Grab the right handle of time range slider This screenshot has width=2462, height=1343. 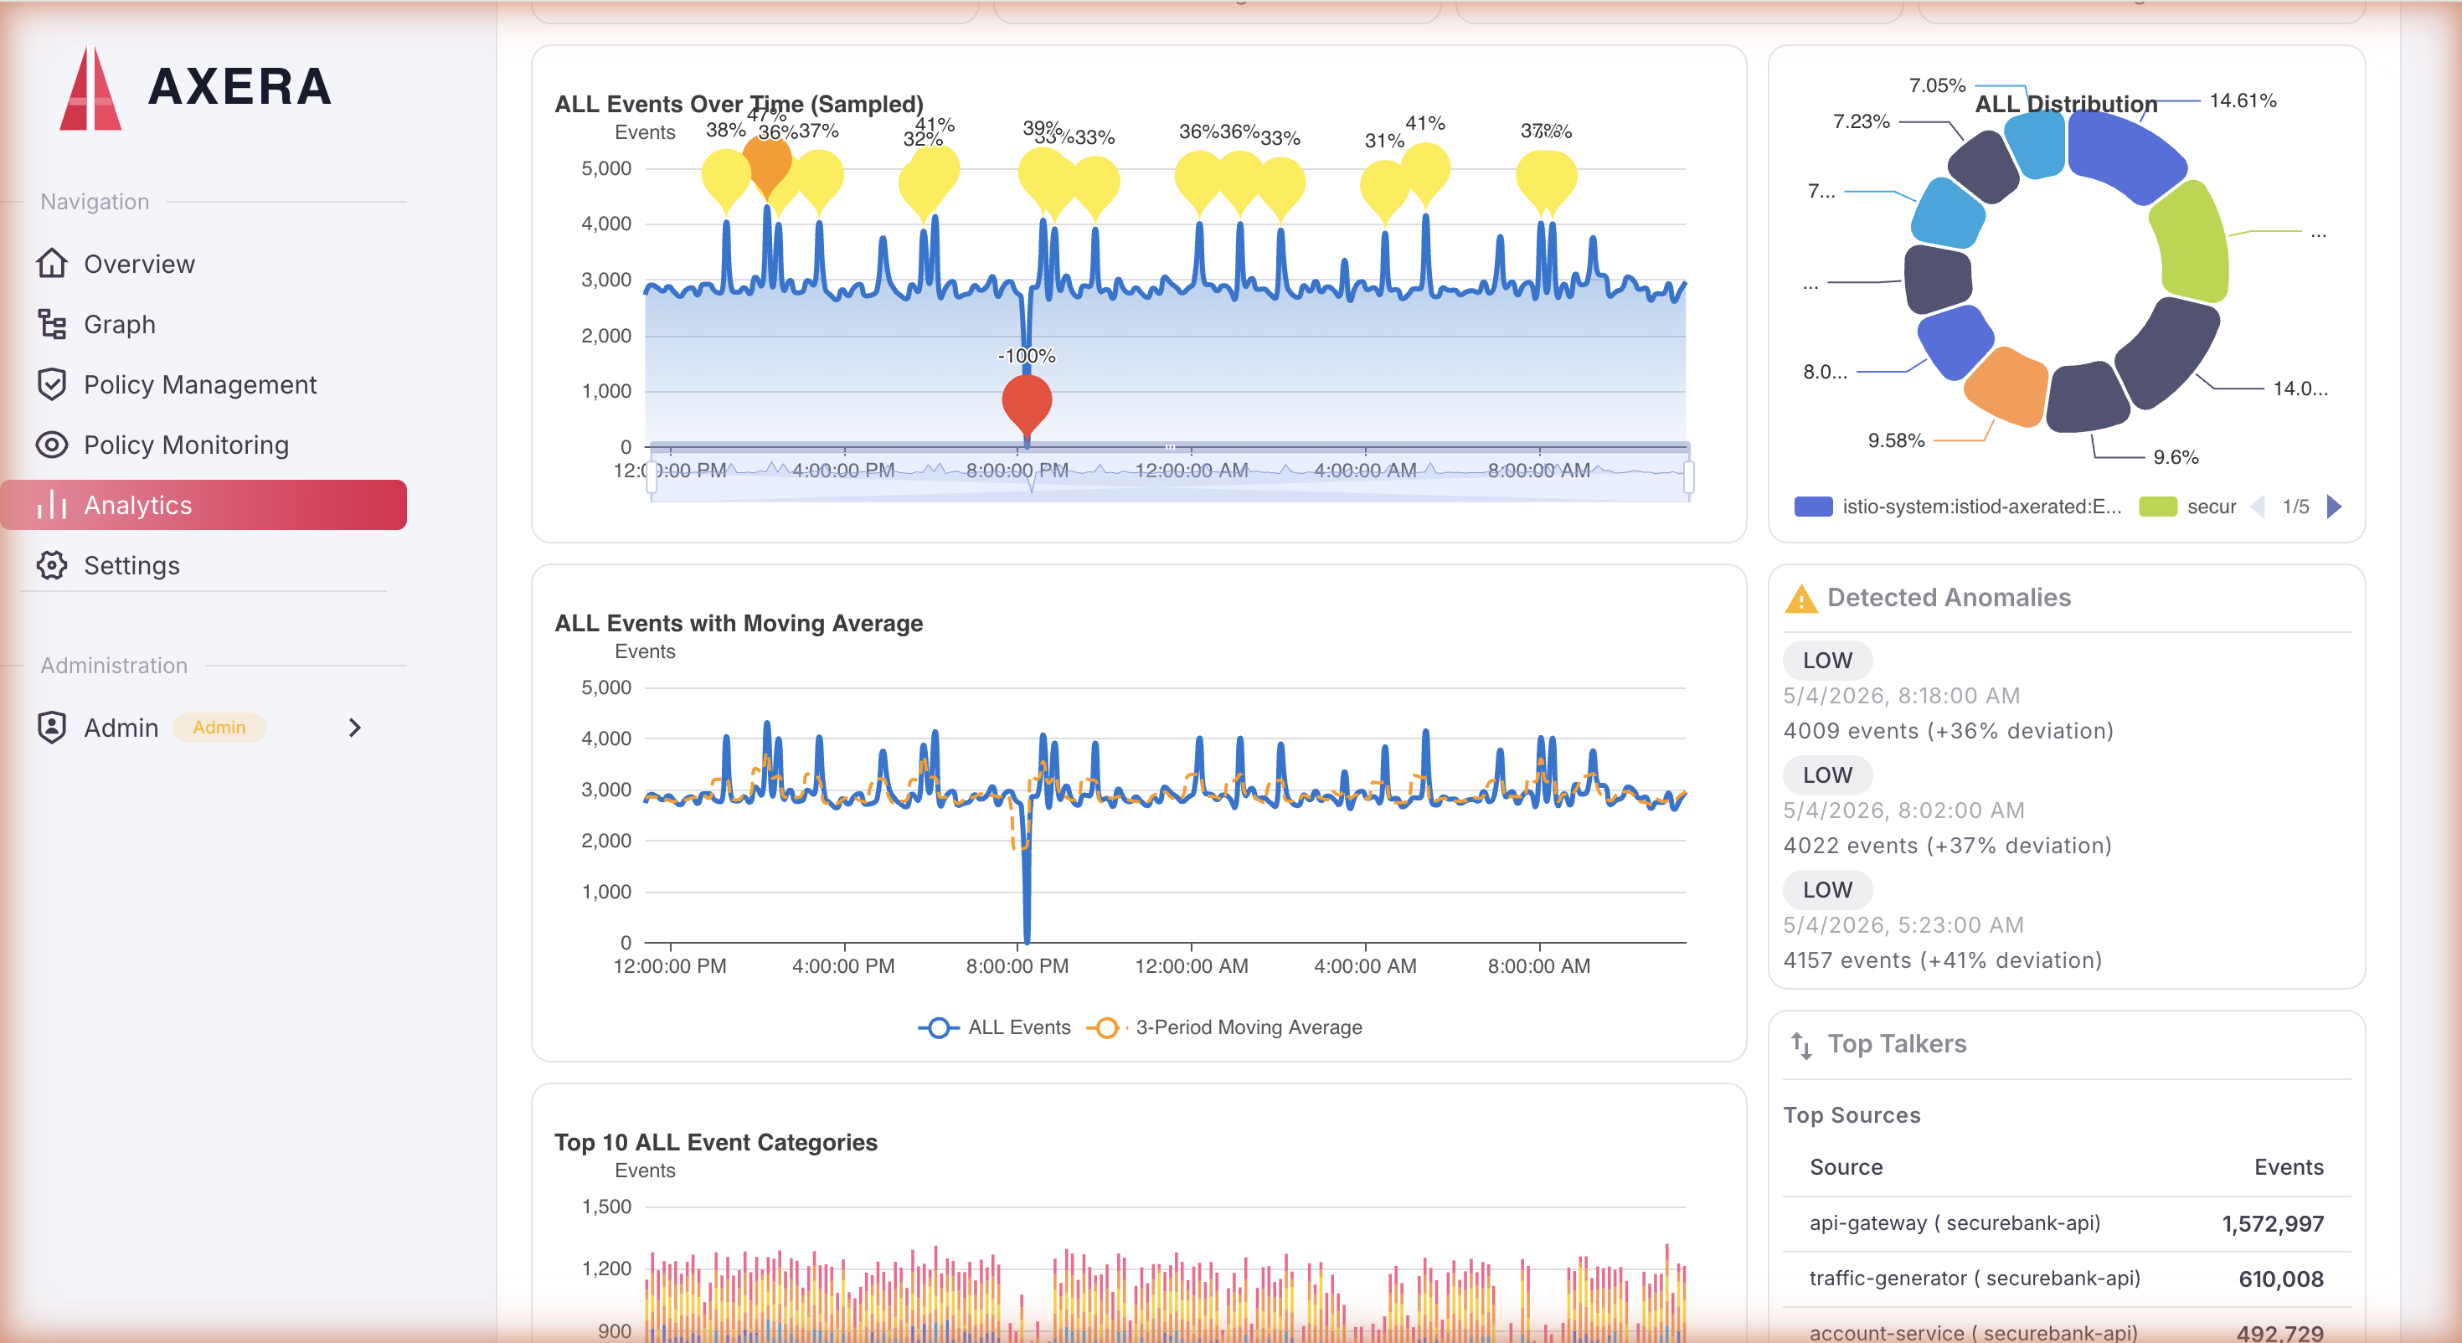point(1689,476)
